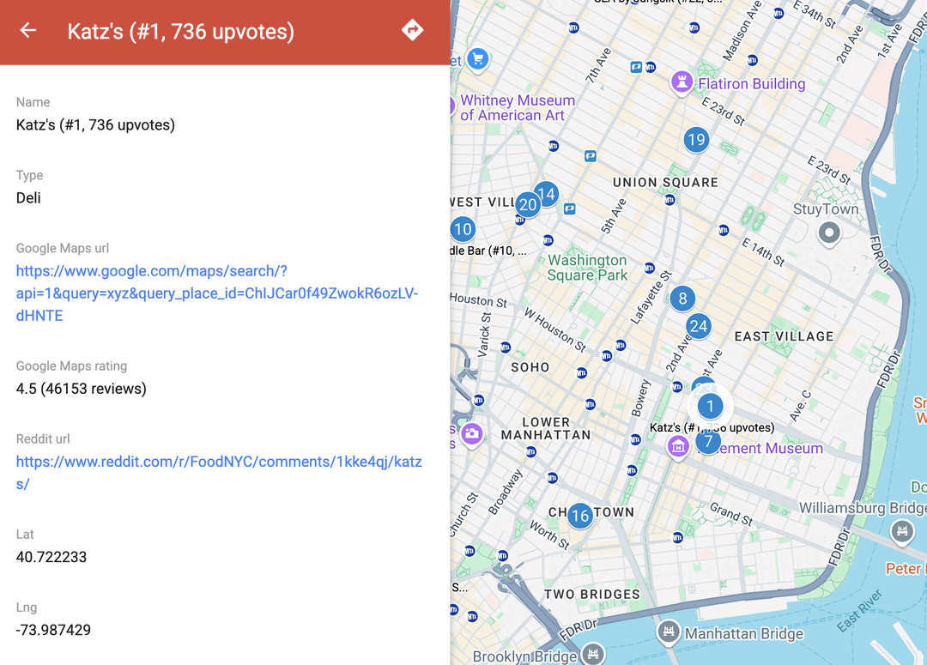The image size is (927, 665).
Task: Click the Brooklyn Bridge text label
Action: click(524, 656)
